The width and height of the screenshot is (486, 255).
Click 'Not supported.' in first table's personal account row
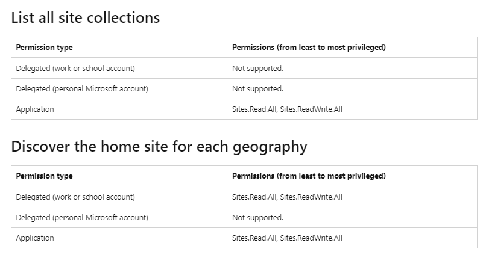[x=258, y=89]
